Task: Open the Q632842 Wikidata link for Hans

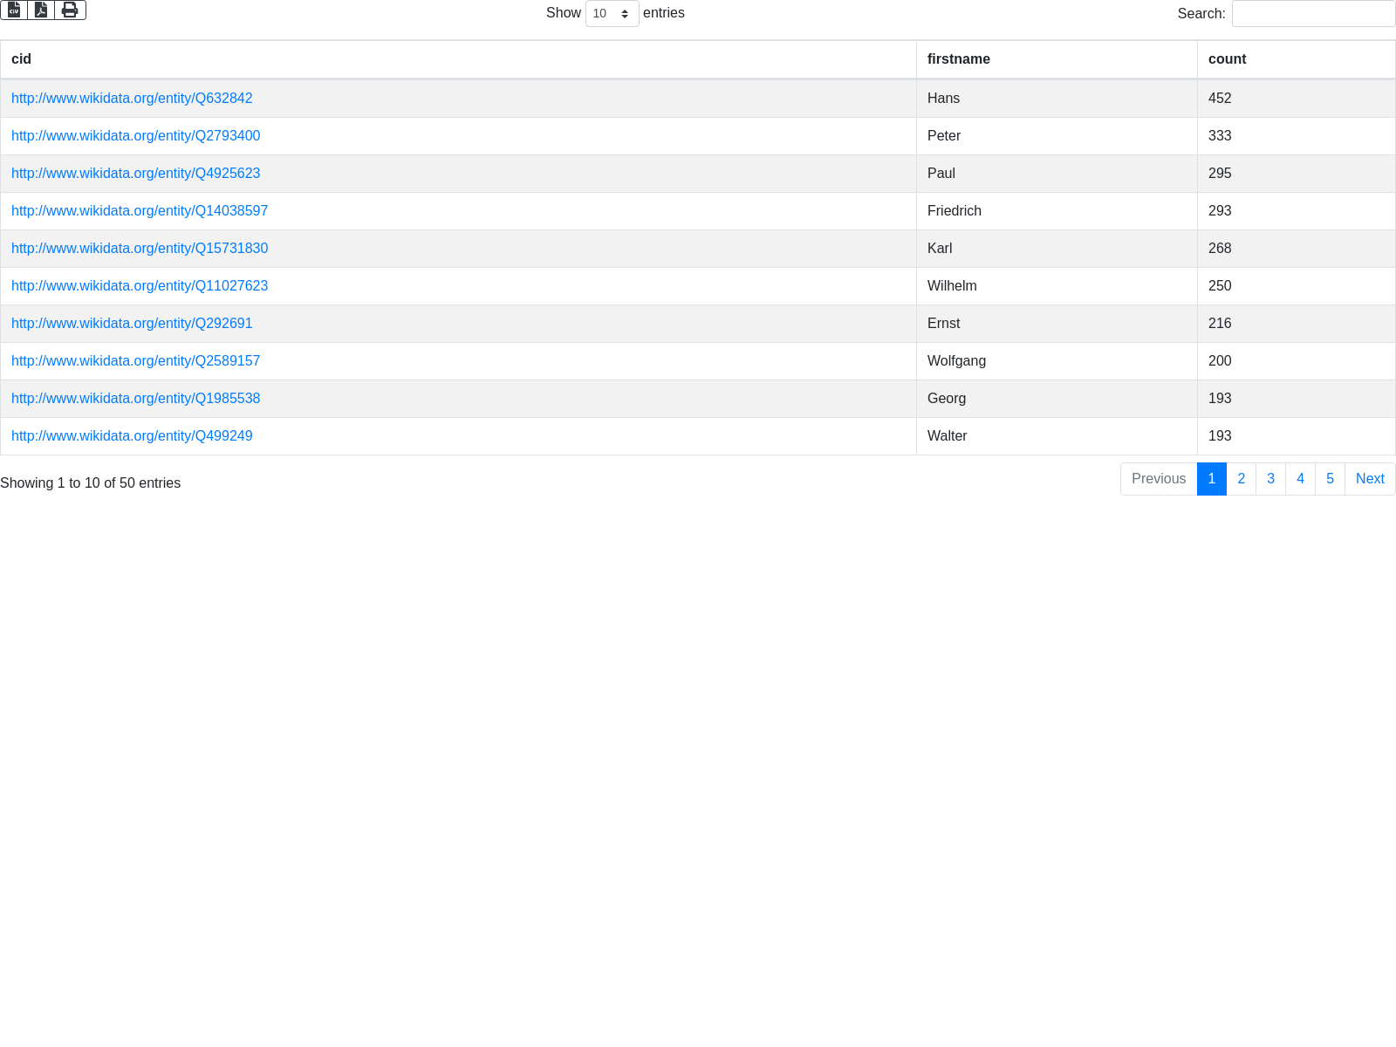Action: [x=132, y=99]
